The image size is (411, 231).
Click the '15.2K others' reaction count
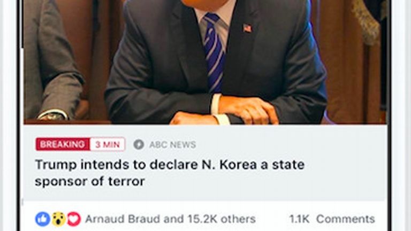(222, 219)
